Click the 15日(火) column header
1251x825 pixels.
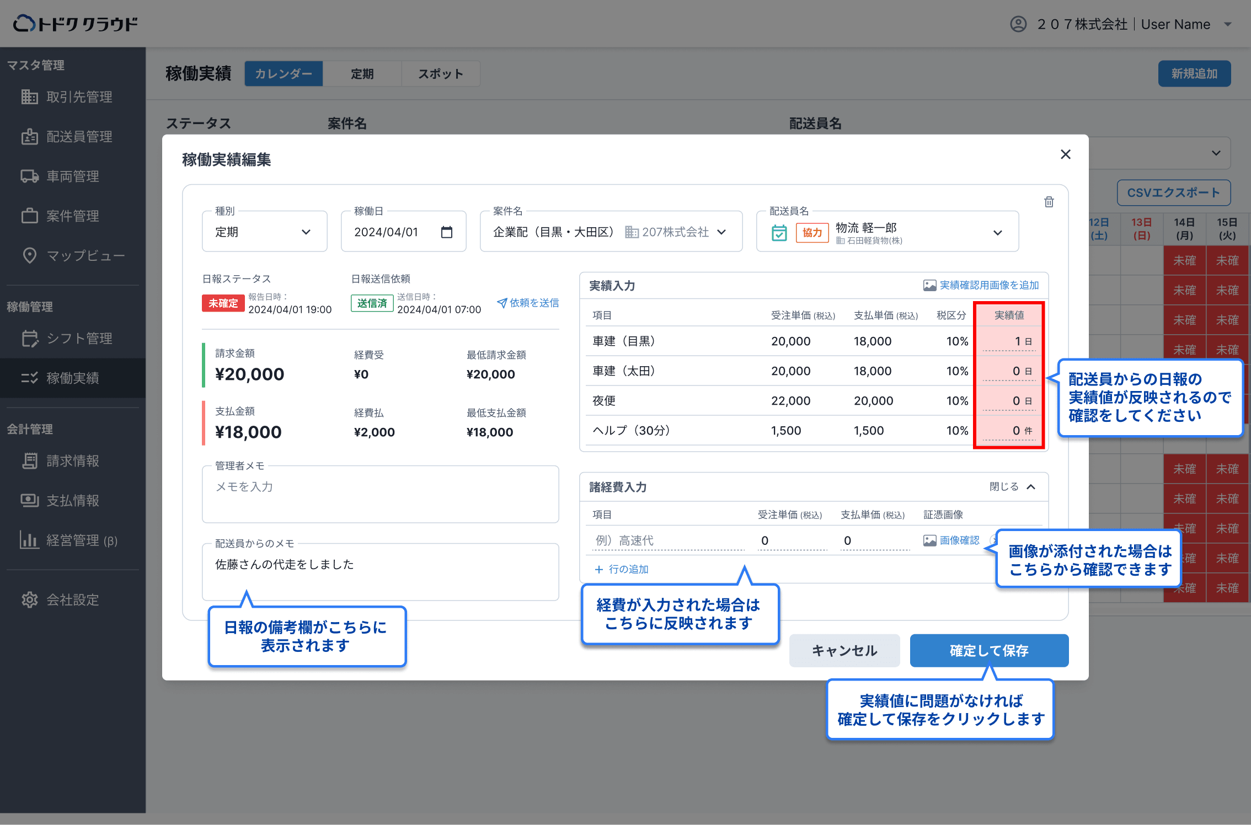(1227, 229)
